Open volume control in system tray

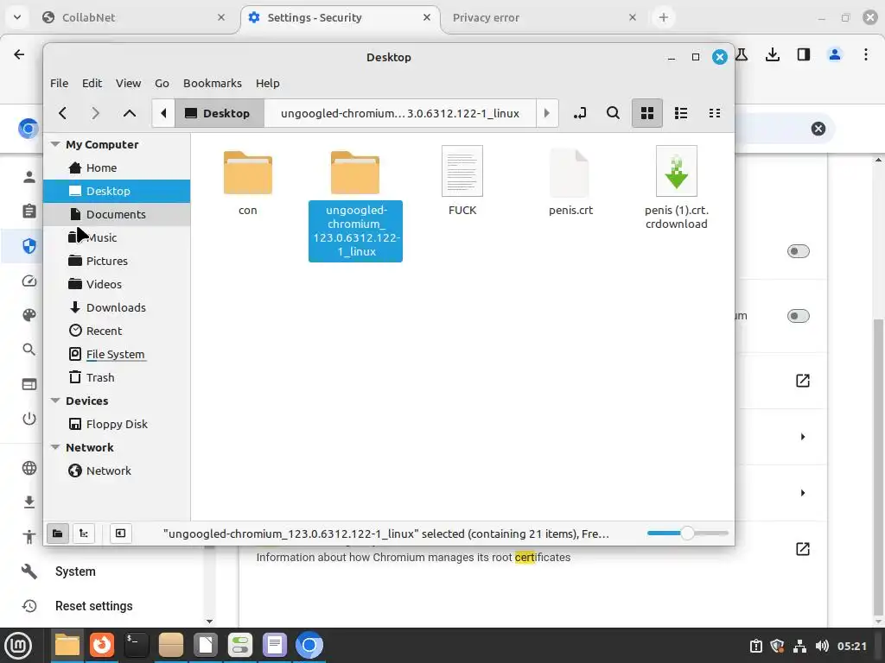823,646
